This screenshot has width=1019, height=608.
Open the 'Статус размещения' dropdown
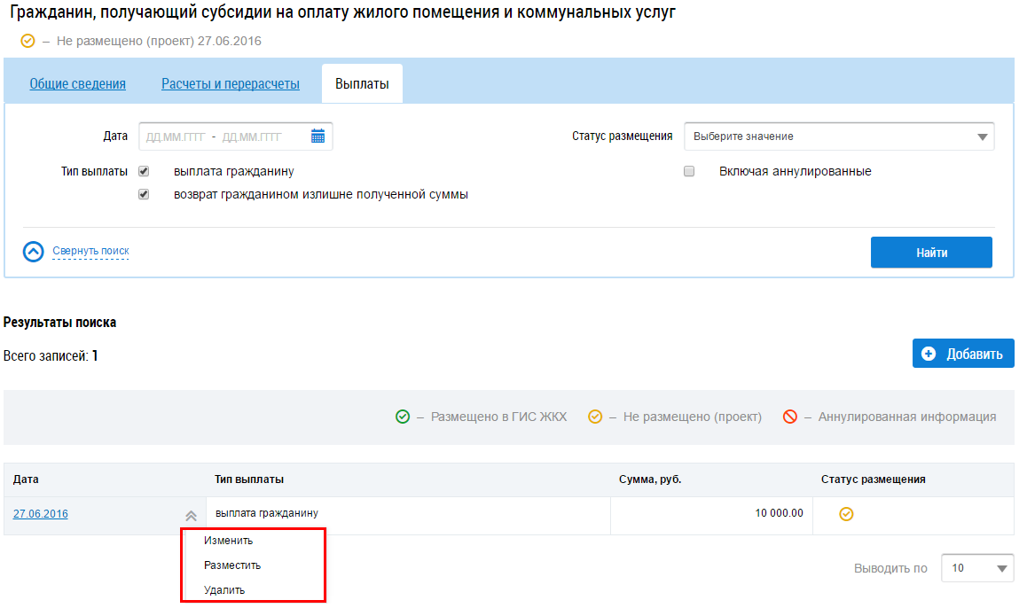(x=838, y=136)
